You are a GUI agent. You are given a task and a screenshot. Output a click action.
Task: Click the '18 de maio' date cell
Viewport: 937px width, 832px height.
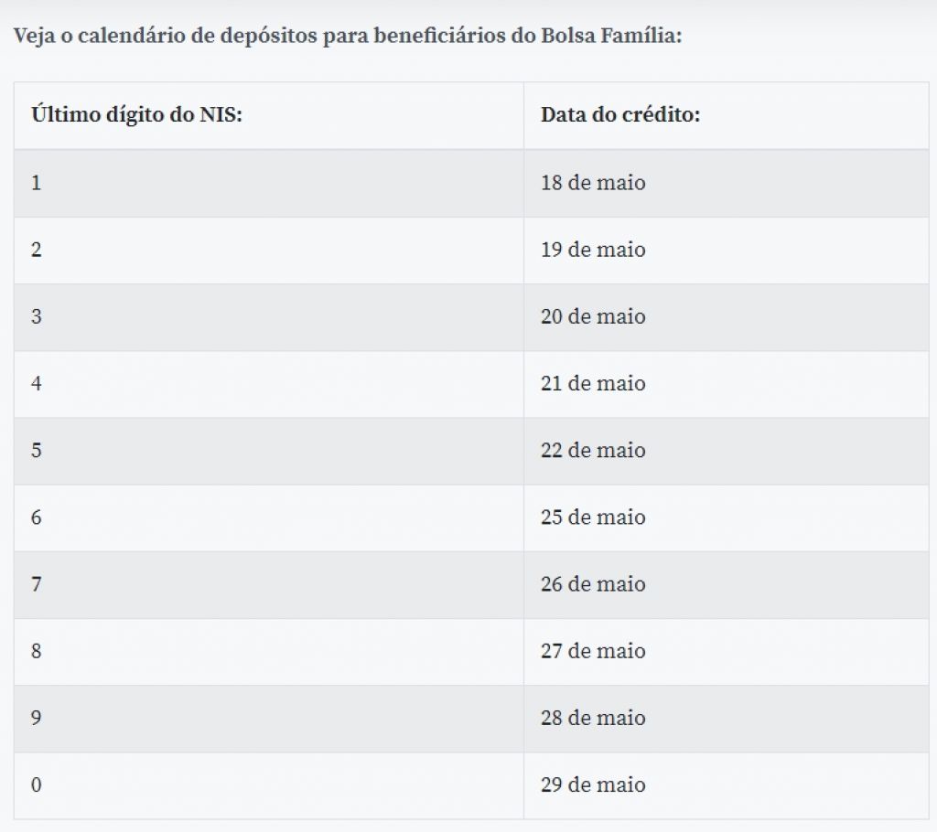point(726,183)
